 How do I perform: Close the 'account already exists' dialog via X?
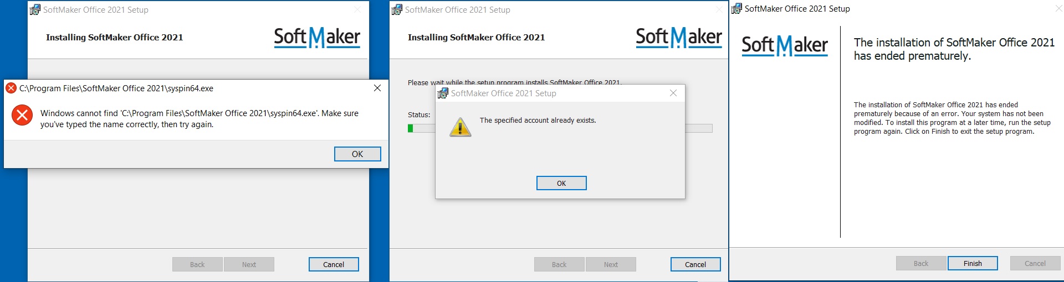point(673,93)
